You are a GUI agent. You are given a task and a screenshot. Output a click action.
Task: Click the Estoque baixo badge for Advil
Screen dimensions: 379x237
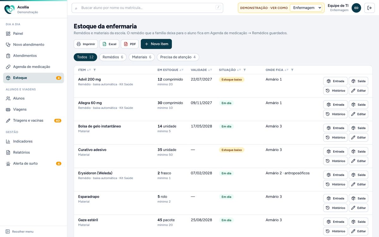point(232,80)
